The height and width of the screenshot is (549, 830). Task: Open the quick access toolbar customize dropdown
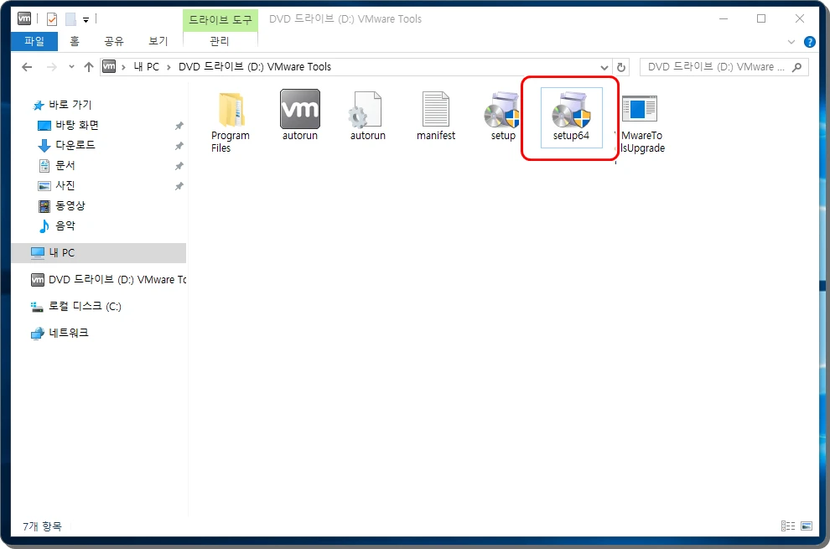pos(86,20)
